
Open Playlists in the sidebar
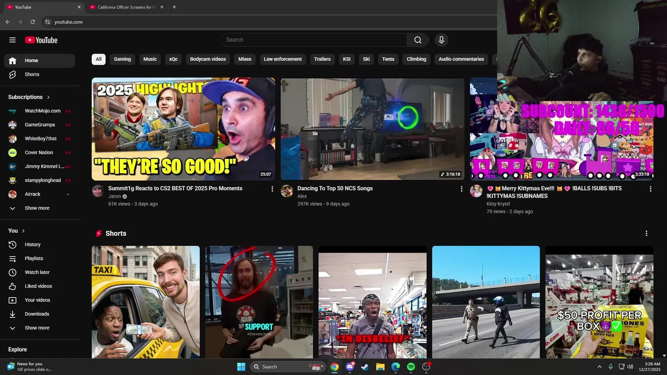click(40, 258)
